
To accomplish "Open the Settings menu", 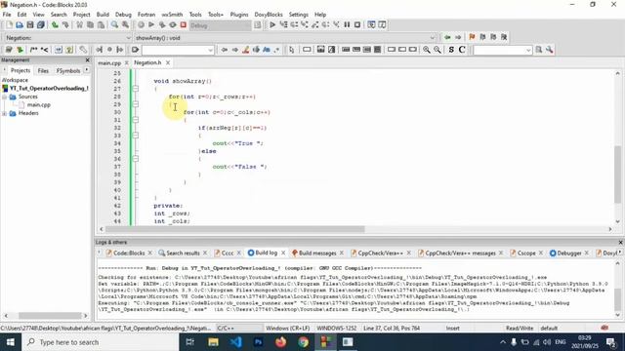I will [x=299, y=15].
